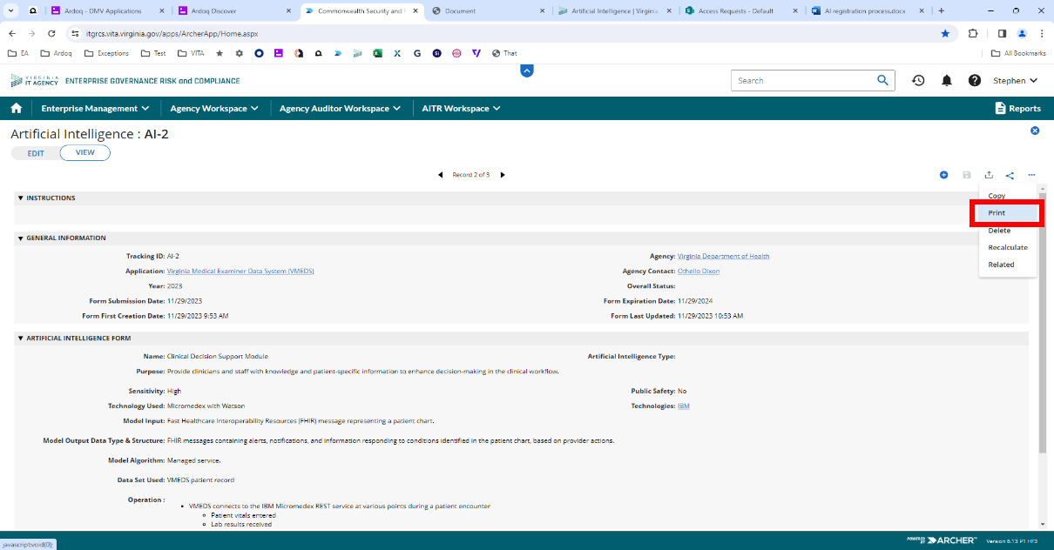Choose Related from the actions menu

(x=1008, y=265)
